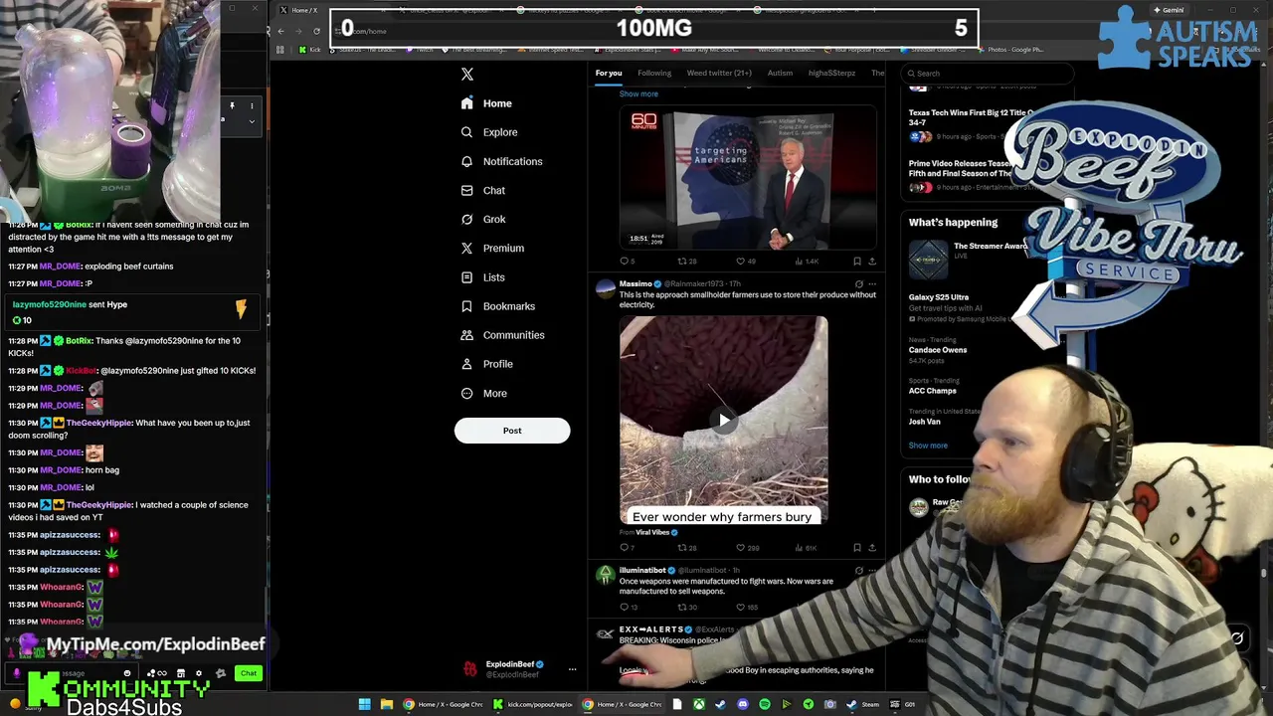1273x716 pixels.
Task: Open the Viral Vibes source link
Action: pos(652,532)
